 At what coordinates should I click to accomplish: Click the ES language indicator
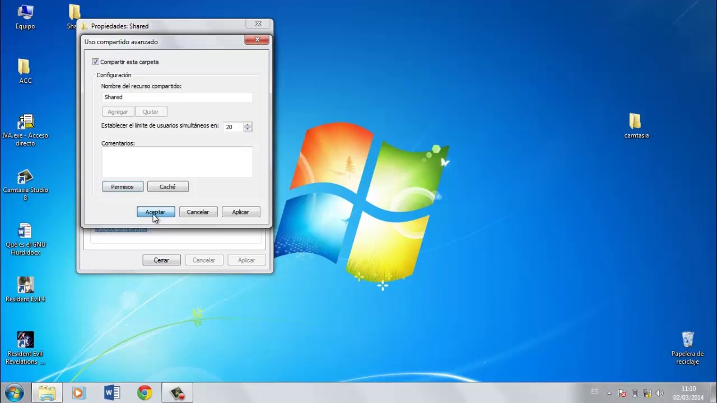[x=594, y=392]
